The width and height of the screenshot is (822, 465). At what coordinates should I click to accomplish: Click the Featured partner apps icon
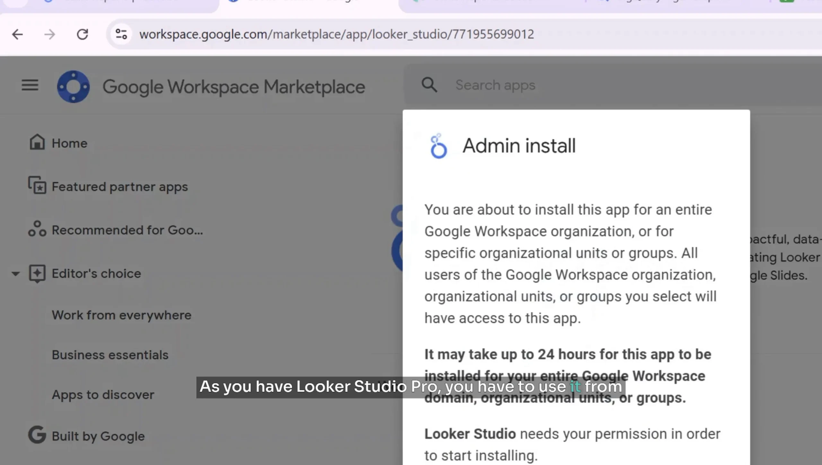(37, 185)
